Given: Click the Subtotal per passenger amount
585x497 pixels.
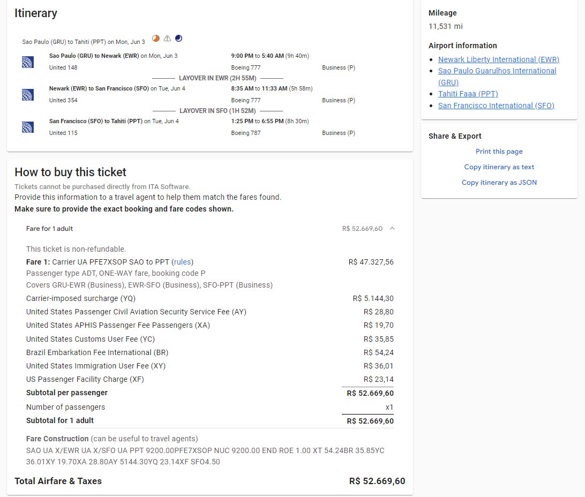Looking at the screenshot, I should tap(370, 393).
